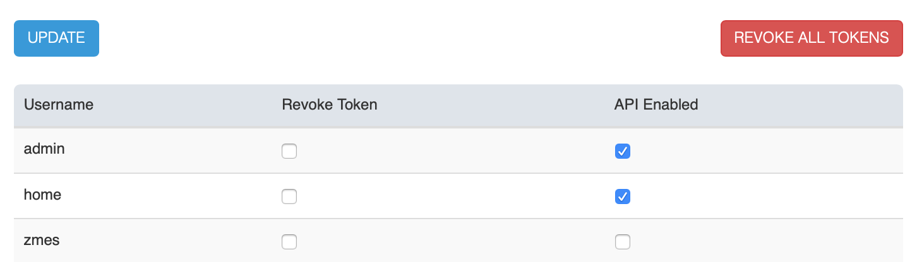Click the empty API box in zmes row
This screenshot has height=262, width=917.
tap(623, 242)
